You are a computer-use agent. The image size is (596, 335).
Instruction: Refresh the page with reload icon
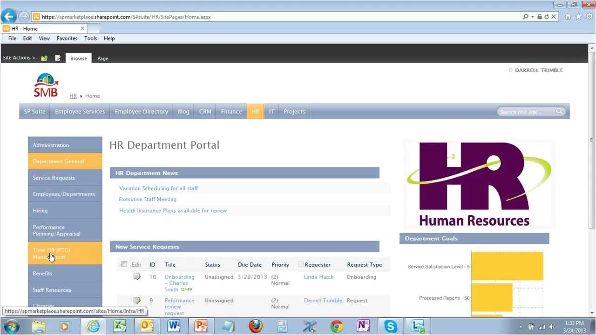pyautogui.click(x=547, y=17)
